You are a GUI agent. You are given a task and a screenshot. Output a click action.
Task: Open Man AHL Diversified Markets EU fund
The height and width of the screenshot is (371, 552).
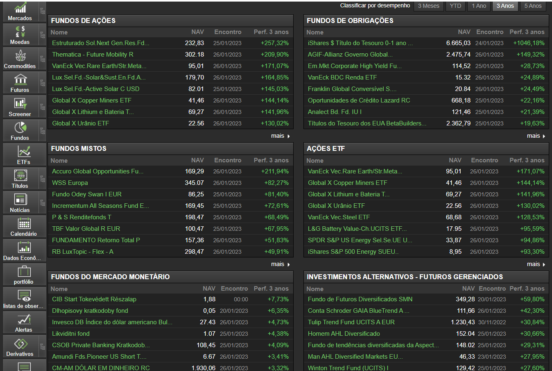point(355,357)
